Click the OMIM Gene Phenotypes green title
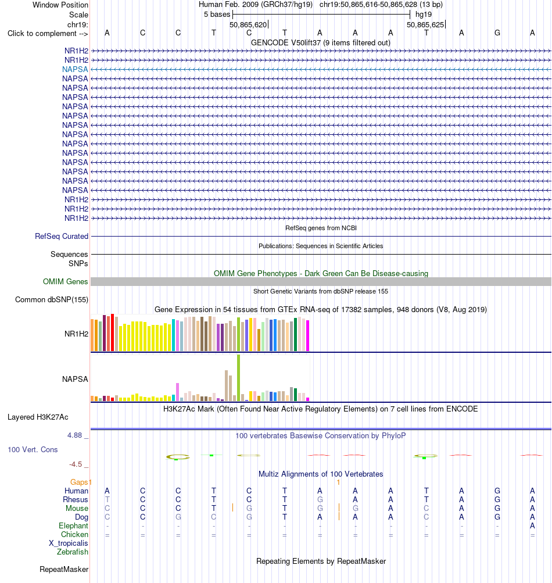552x583 pixels. coord(321,274)
